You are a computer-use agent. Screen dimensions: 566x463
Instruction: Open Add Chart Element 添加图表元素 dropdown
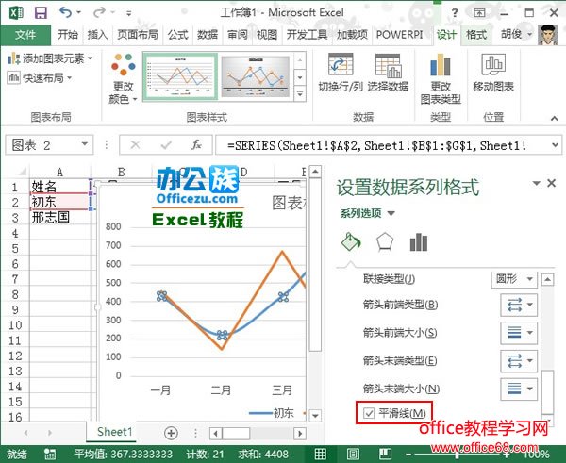pyautogui.click(x=50, y=58)
